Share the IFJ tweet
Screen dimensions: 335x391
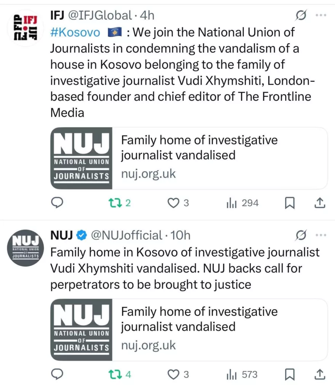pyautogui.click(x=321, y=203)
